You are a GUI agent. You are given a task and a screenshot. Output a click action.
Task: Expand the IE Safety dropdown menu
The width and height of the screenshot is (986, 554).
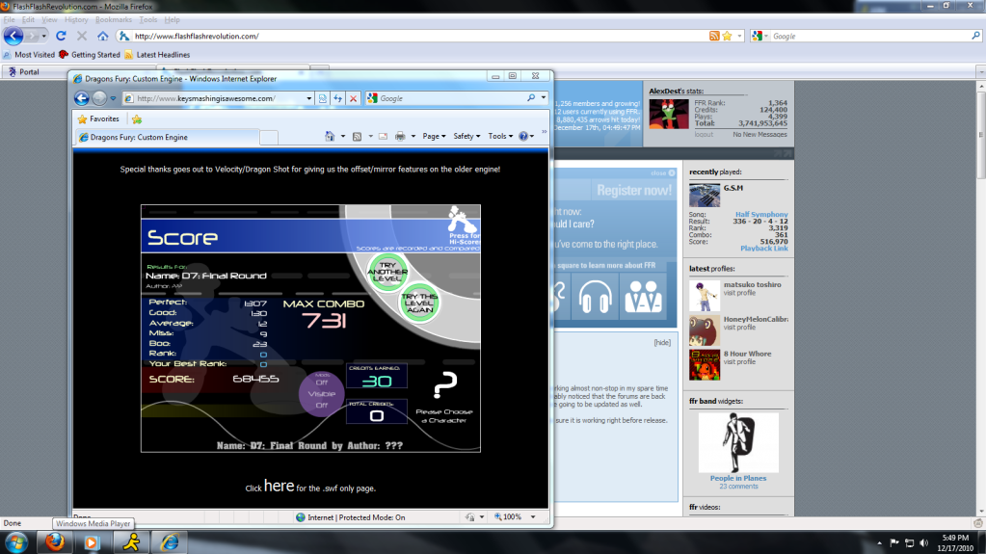point(466,137)
